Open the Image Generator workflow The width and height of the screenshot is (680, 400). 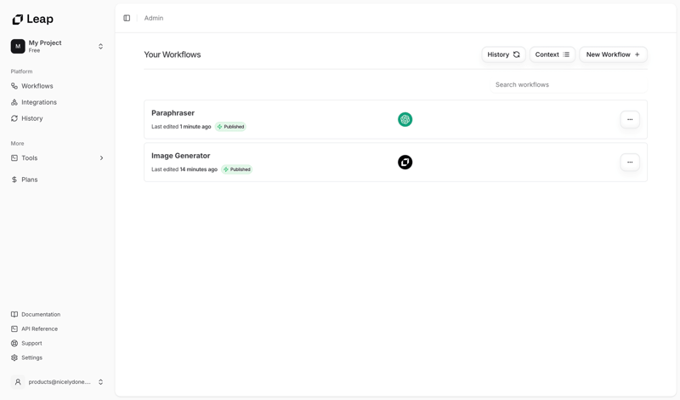395,162
